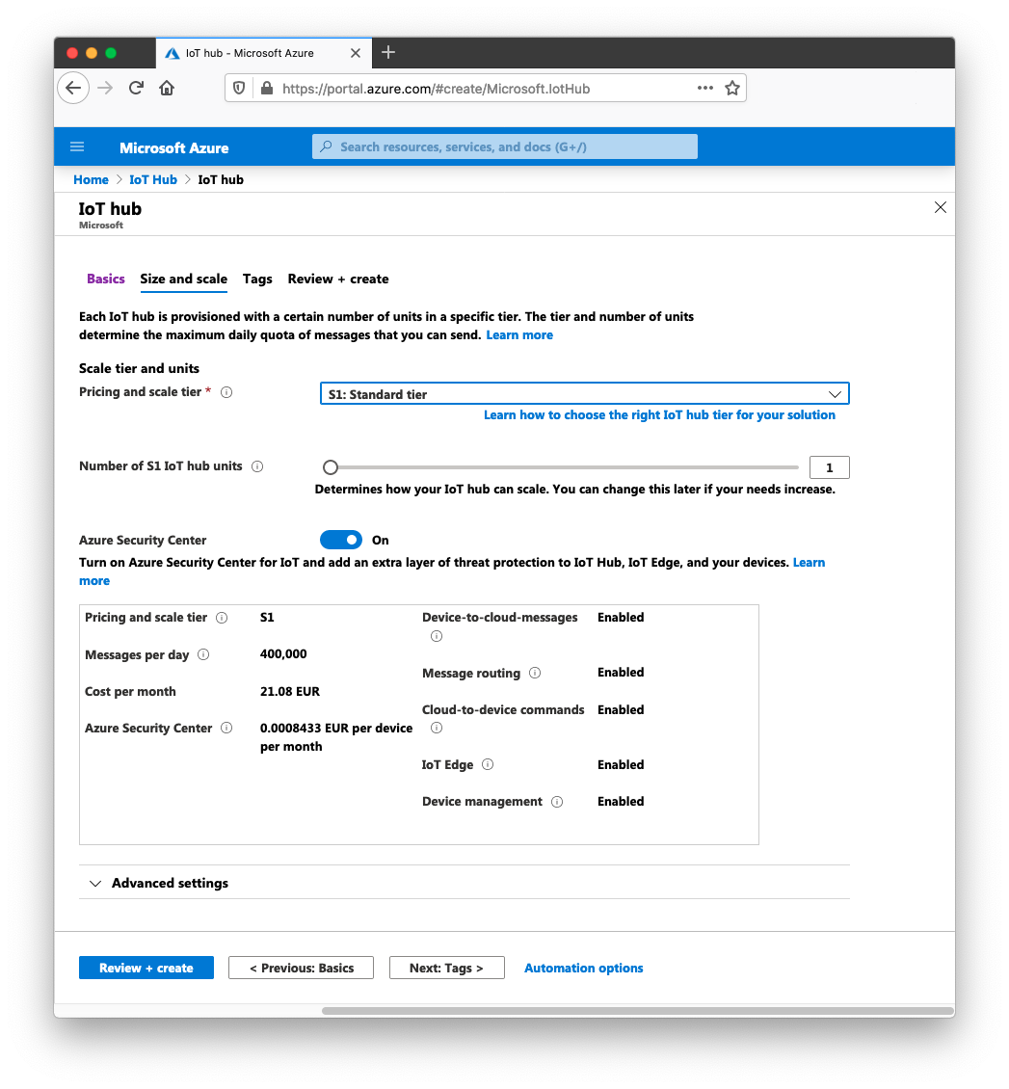Info icon for Message routing
Viewport: 1009px width, 1089px height.
(535, 673)
